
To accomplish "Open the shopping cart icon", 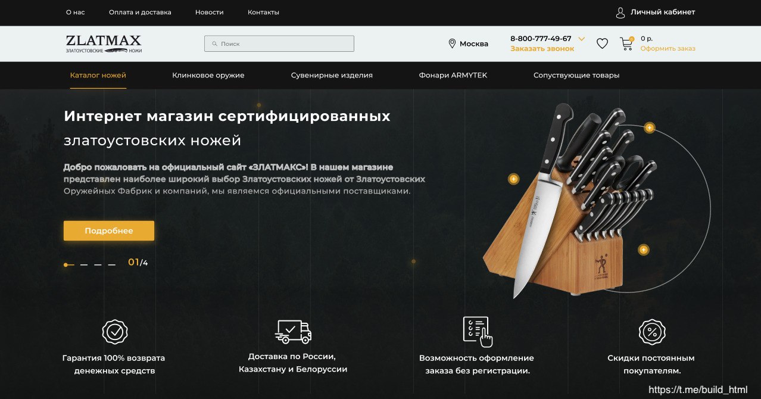I will click(626, 43).
